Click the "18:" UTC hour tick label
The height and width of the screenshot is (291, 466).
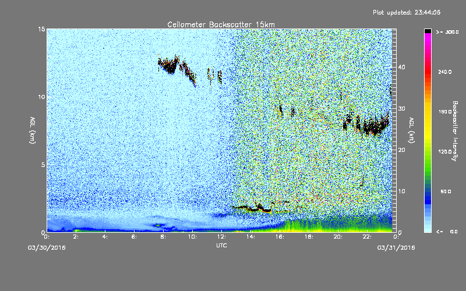point(309,237)
